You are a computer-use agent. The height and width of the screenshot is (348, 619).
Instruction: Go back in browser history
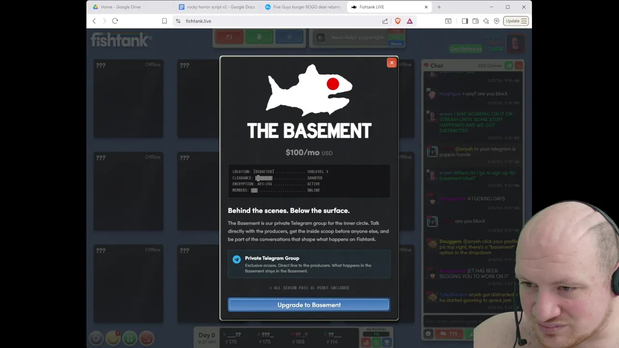pos(94,21)
